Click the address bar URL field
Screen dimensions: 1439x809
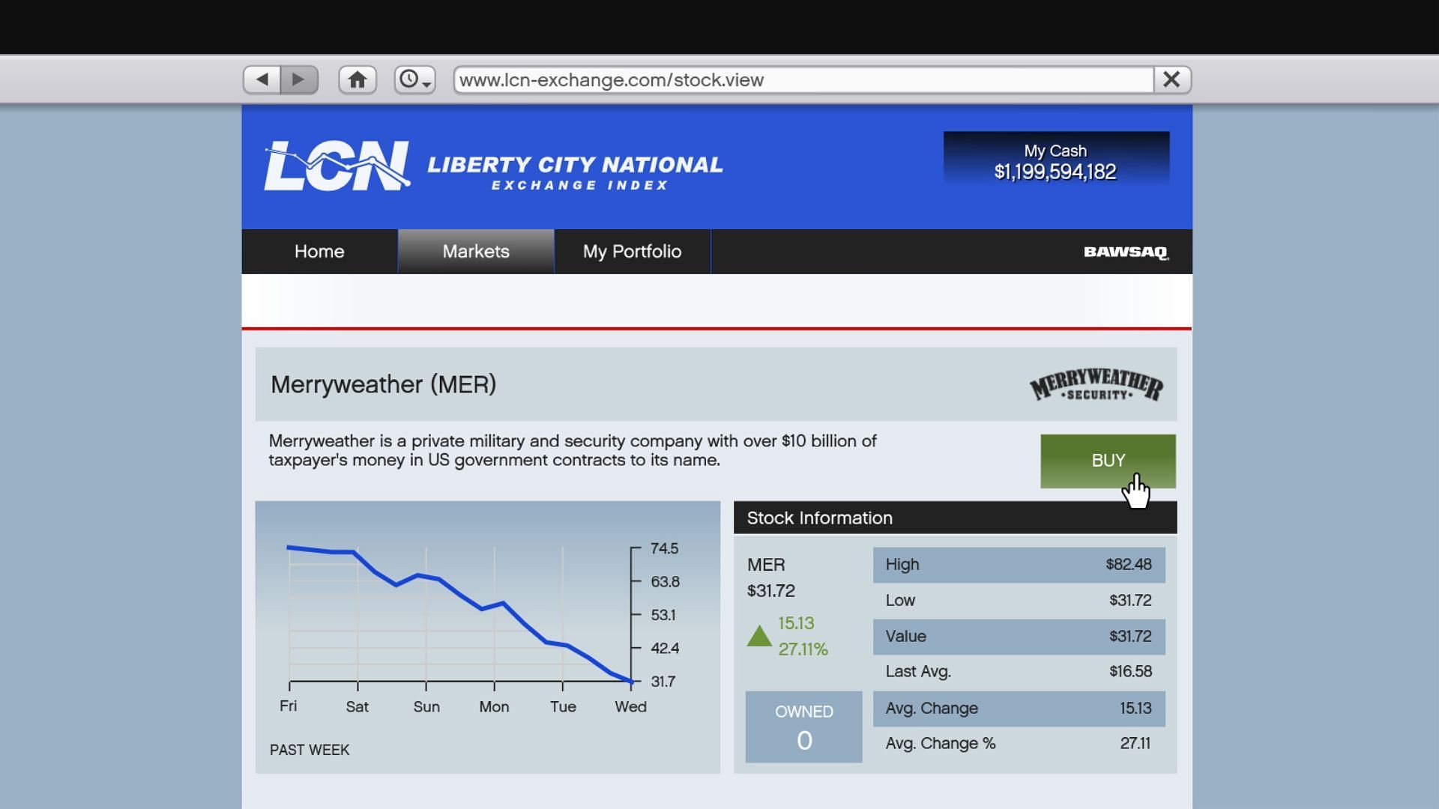(803, 79)
